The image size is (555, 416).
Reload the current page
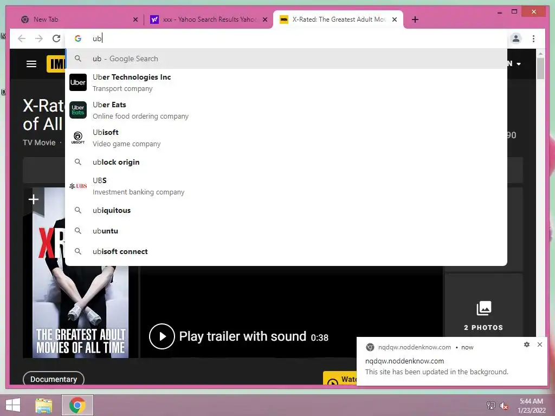pos(56,38)
